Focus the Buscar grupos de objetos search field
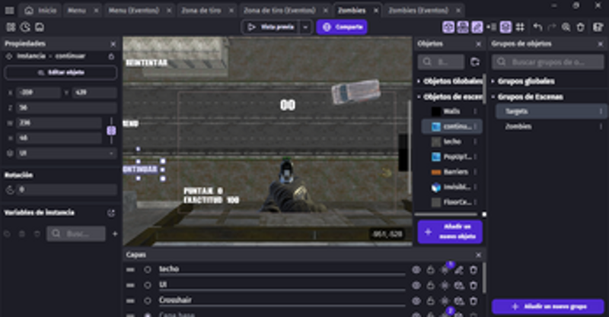609x317 pixels. coord(548,62)
